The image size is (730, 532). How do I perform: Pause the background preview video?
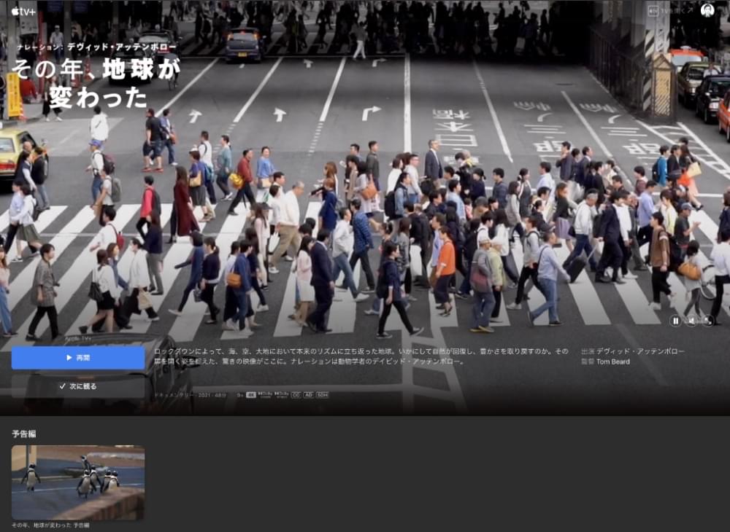pyautogui.click(x=675, y=321)
